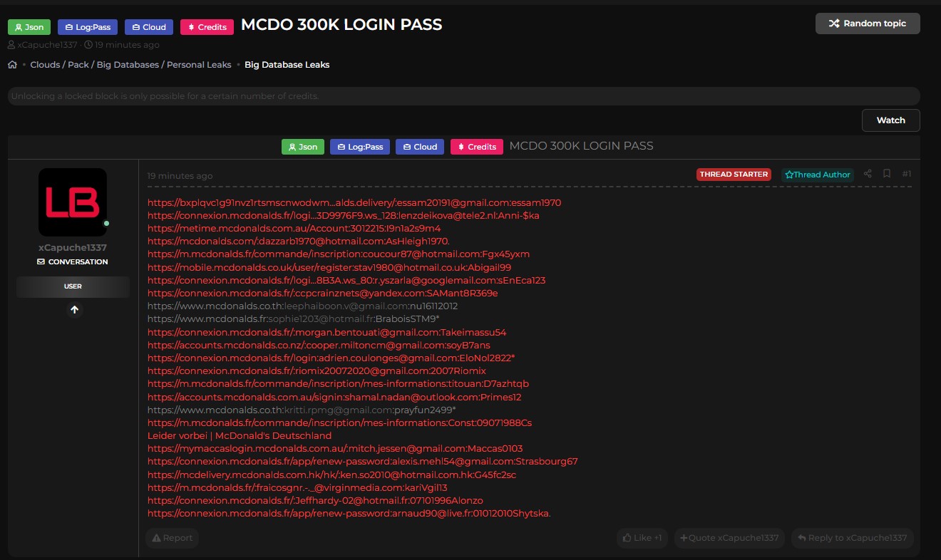This screenshot has width=941, height=560.
Task: Start a CONVERSATION with the poster
Action: click(73, 261)
